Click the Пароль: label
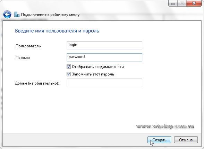Screen dimensions: 204x149 tap(23, 57)
